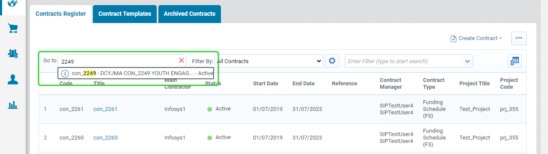548x154 pixels.
Task: Open the con_2261 contract title link
Action: [105, 109]
